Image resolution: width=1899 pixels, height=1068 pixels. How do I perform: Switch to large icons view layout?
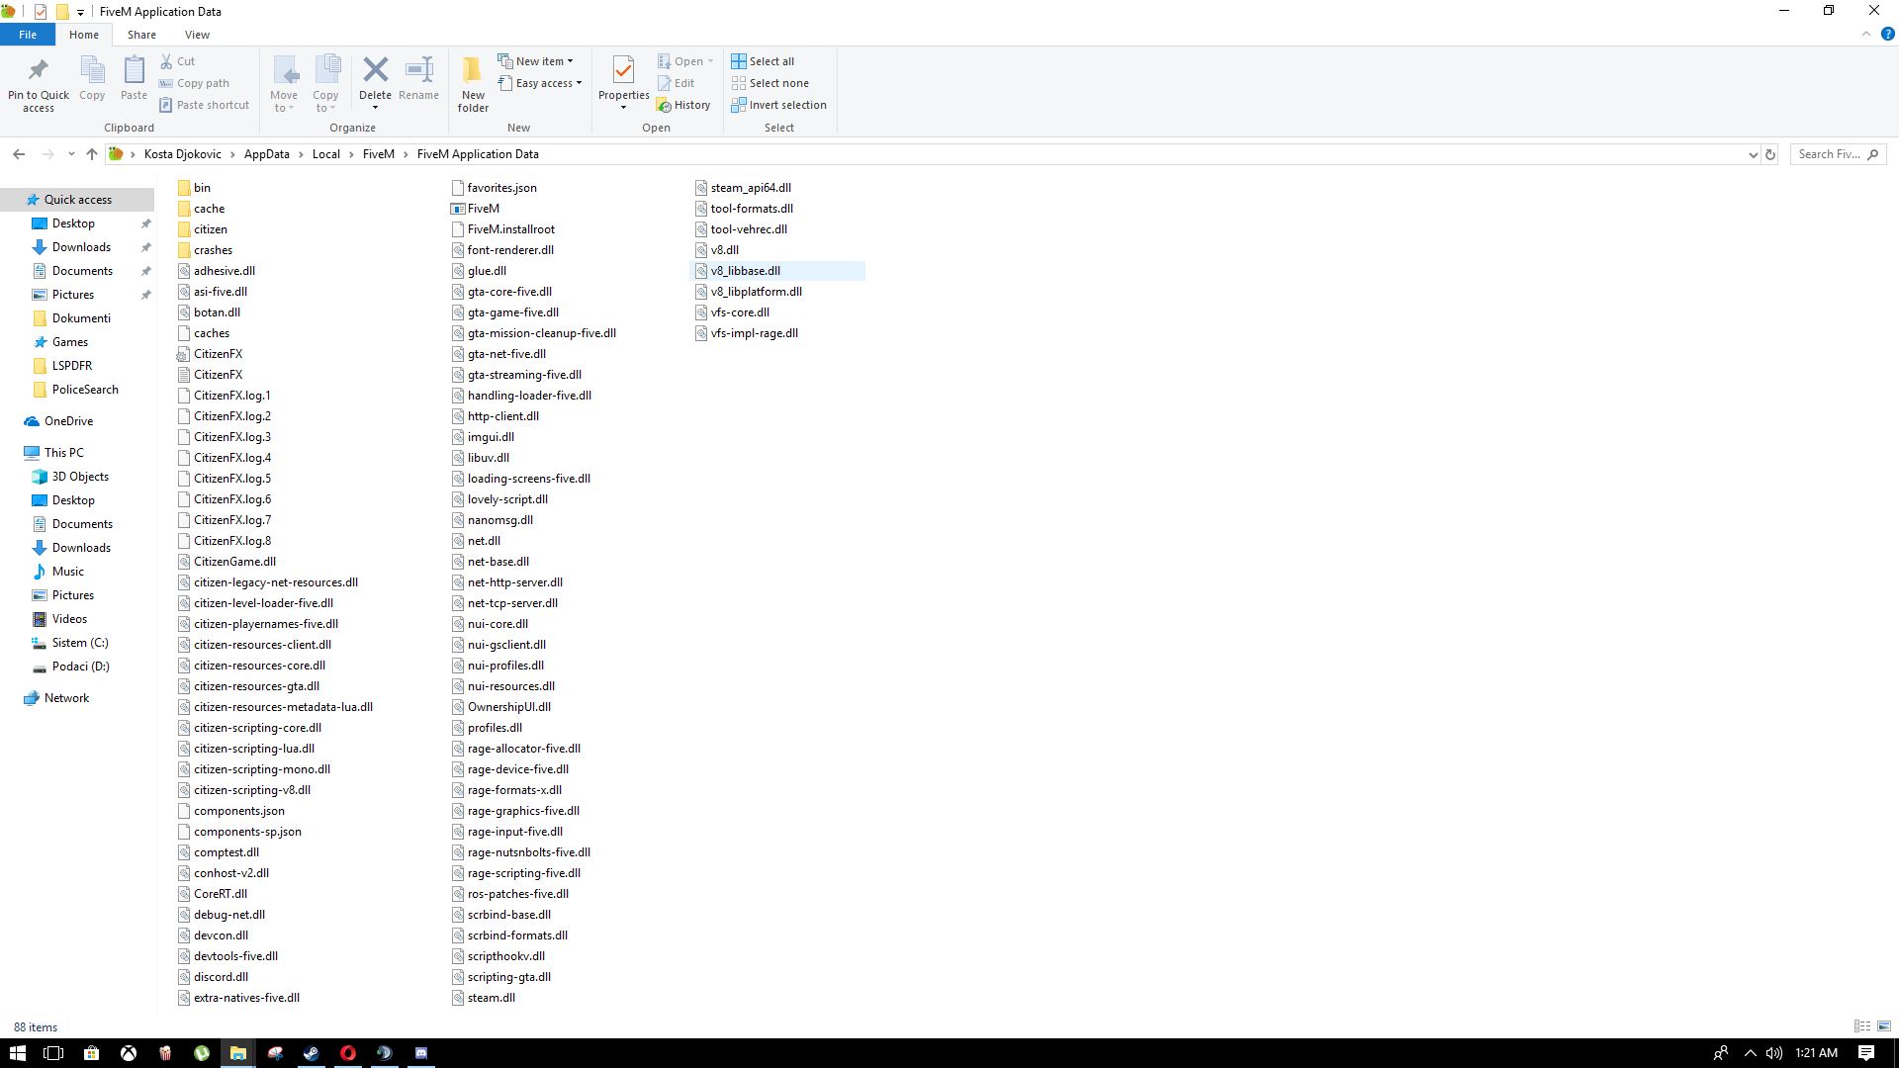pyautogui.click(x=1884, y=1026)
